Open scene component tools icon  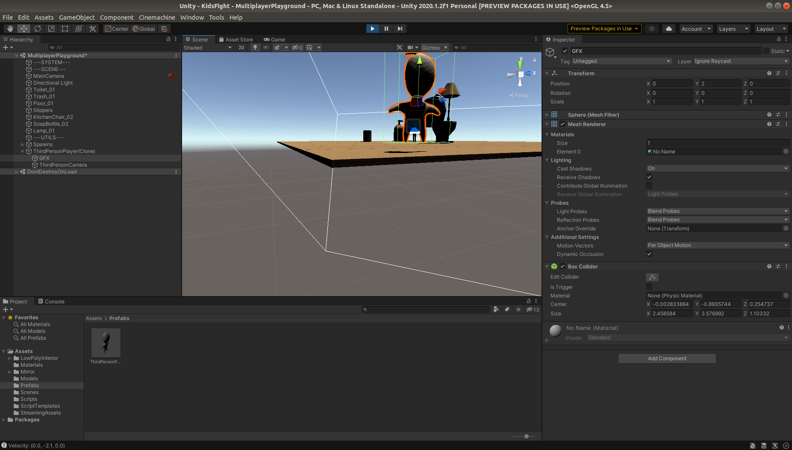tap(400, 47)
